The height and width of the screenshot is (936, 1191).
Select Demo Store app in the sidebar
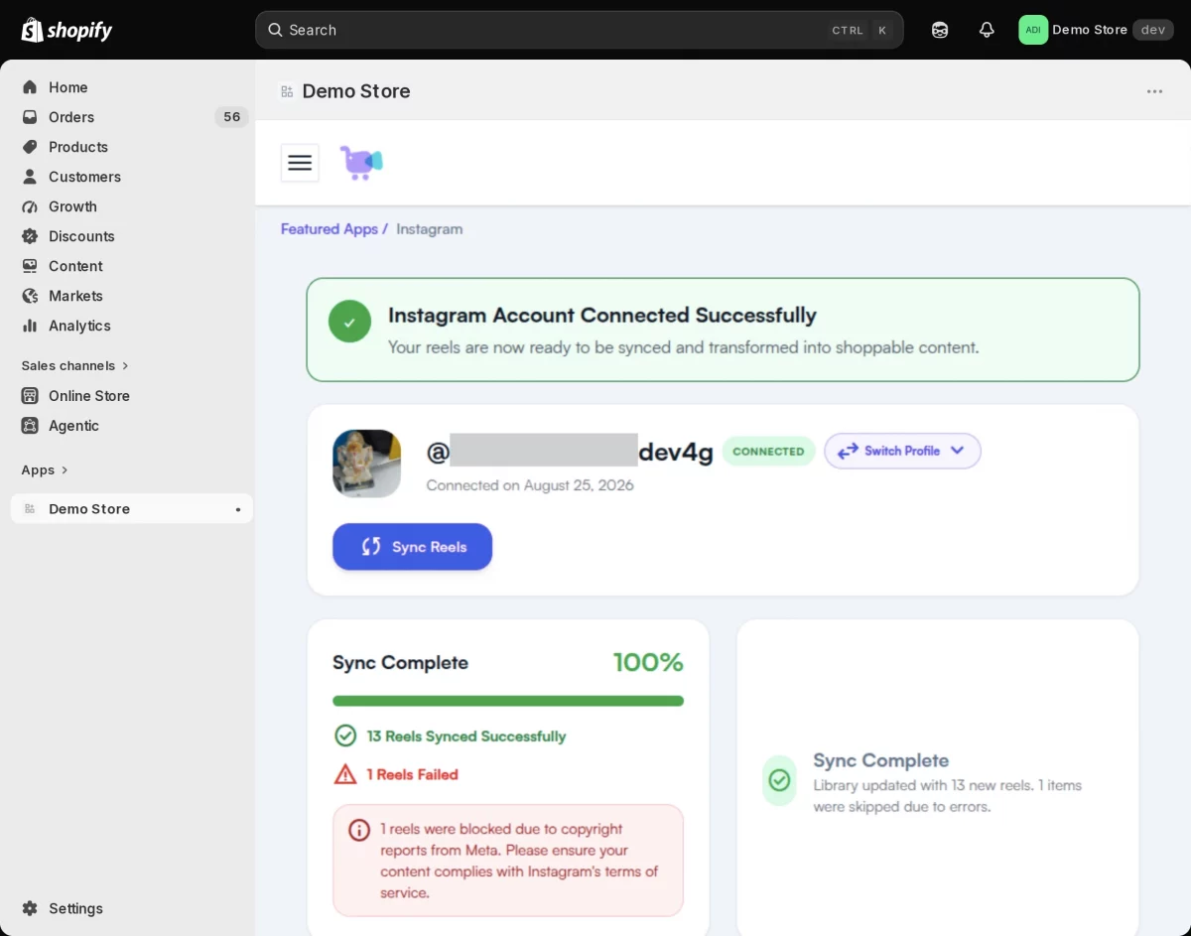pos(132,509)
